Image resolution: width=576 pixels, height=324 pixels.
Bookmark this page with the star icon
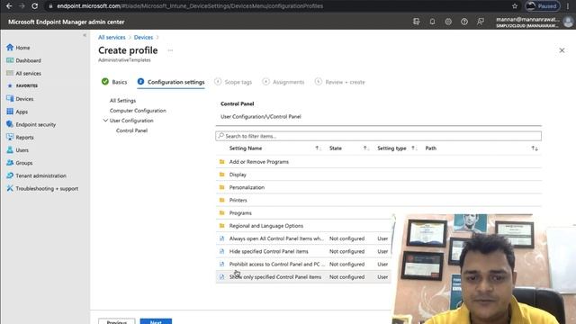[x=515, y=6]
